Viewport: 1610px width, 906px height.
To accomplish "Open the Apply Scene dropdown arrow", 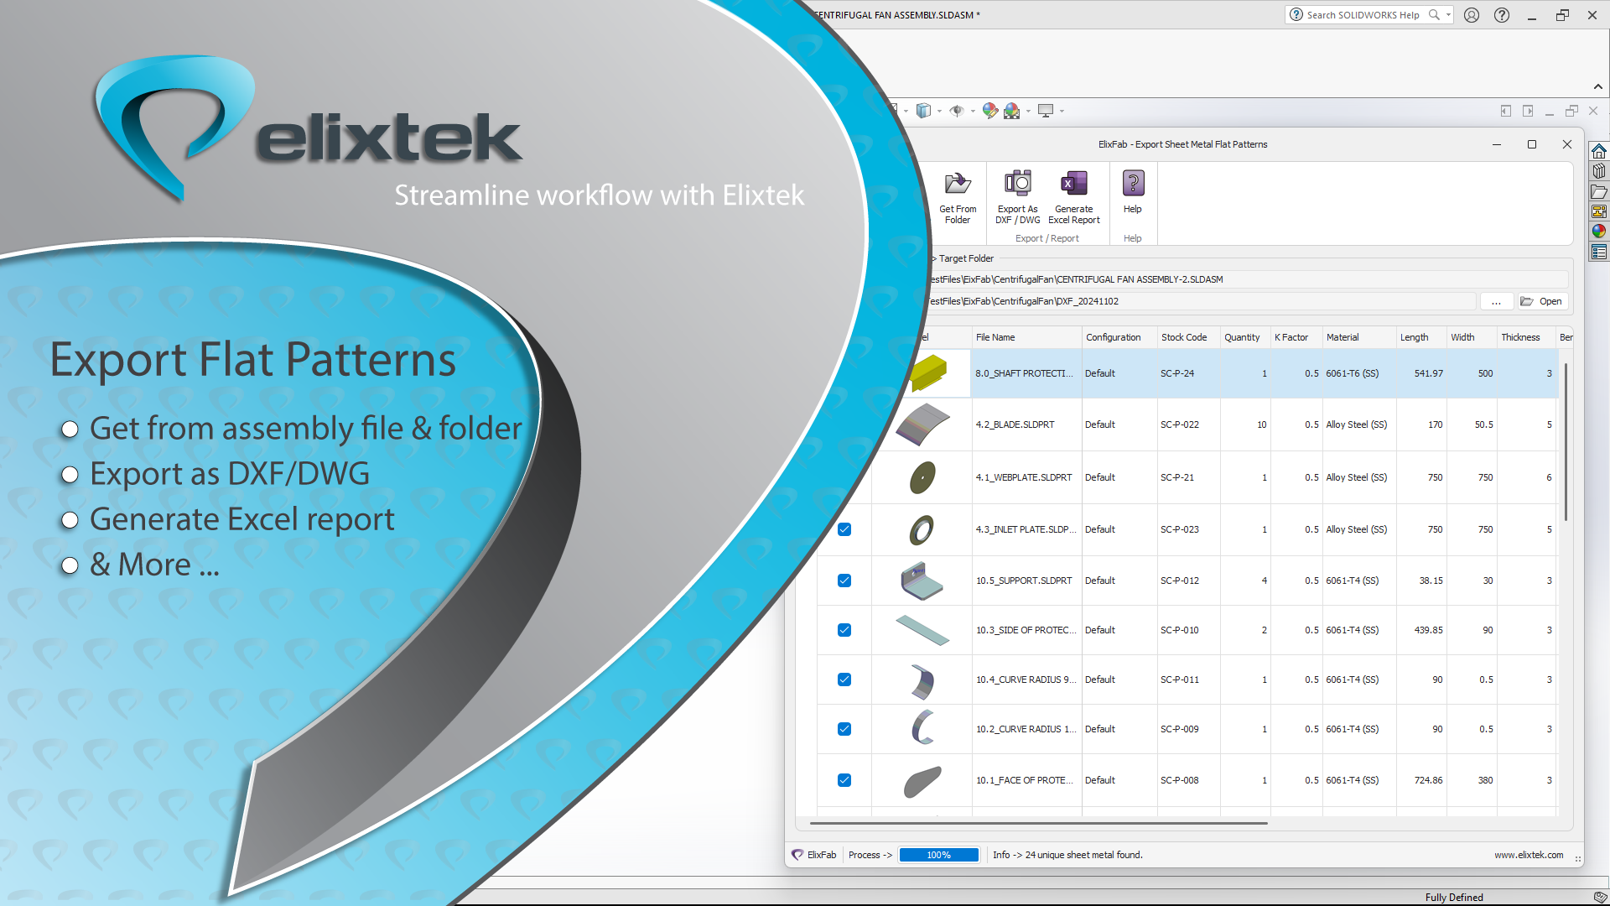I will tap(1028, 111).
